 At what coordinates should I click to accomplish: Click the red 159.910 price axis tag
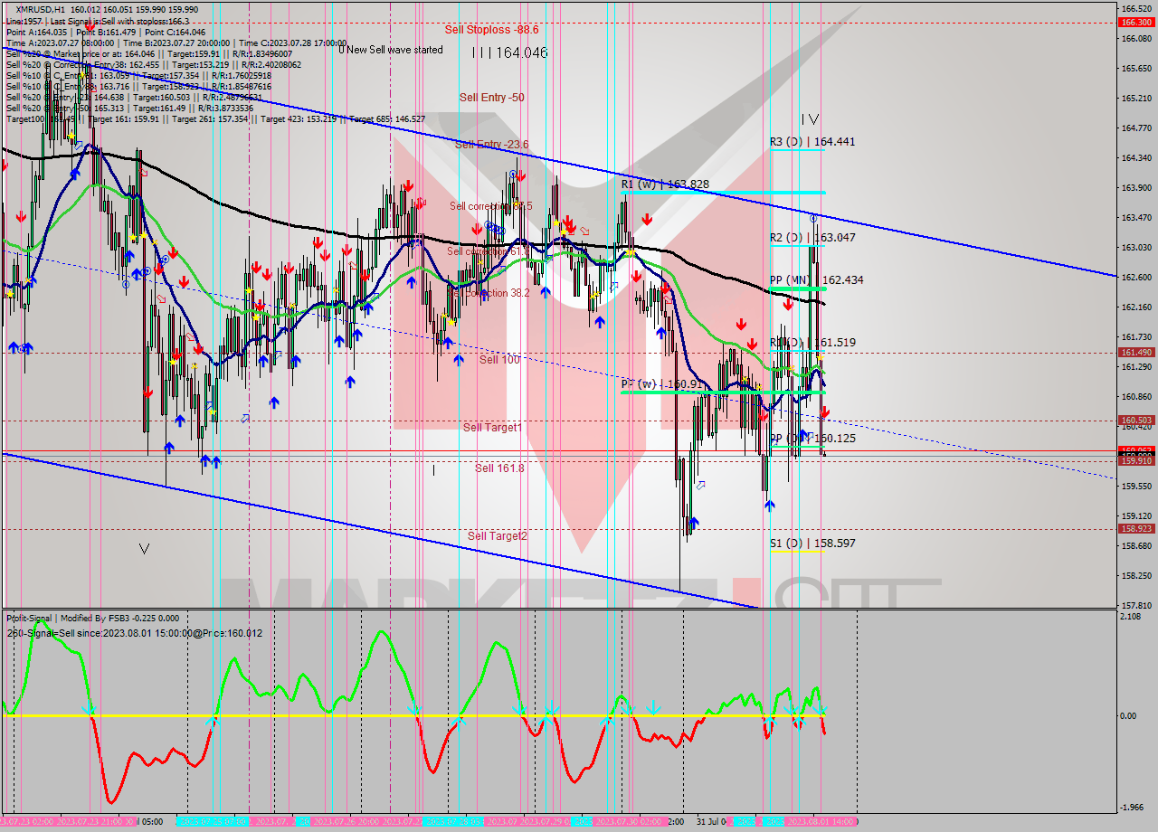pyautogui.click(x=1135, y=461)
